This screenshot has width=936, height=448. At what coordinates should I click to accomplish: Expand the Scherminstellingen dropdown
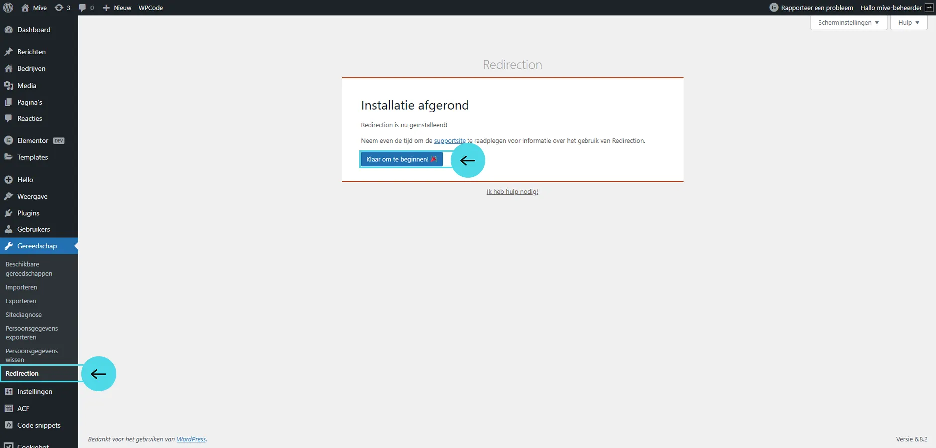point(848,23)
